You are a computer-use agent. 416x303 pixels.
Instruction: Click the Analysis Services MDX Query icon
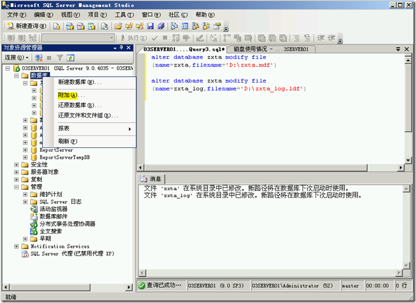click(x=70, y=26)
